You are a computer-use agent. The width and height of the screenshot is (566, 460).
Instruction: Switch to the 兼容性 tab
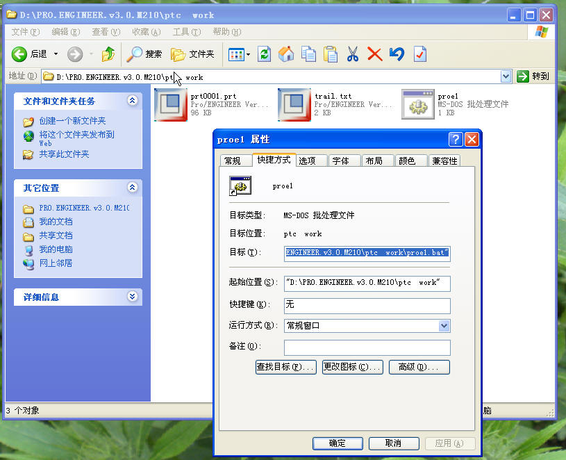pos(444,161)
